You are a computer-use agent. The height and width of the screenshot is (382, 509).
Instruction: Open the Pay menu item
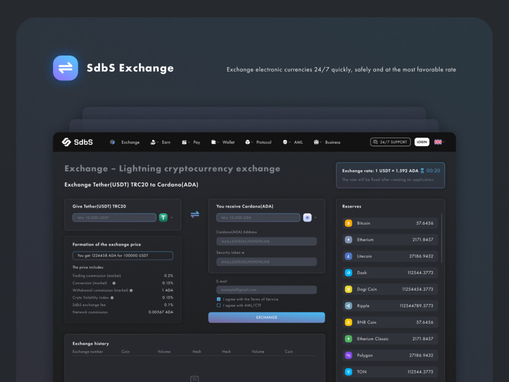pyautogui.click(x=196, y=142)
